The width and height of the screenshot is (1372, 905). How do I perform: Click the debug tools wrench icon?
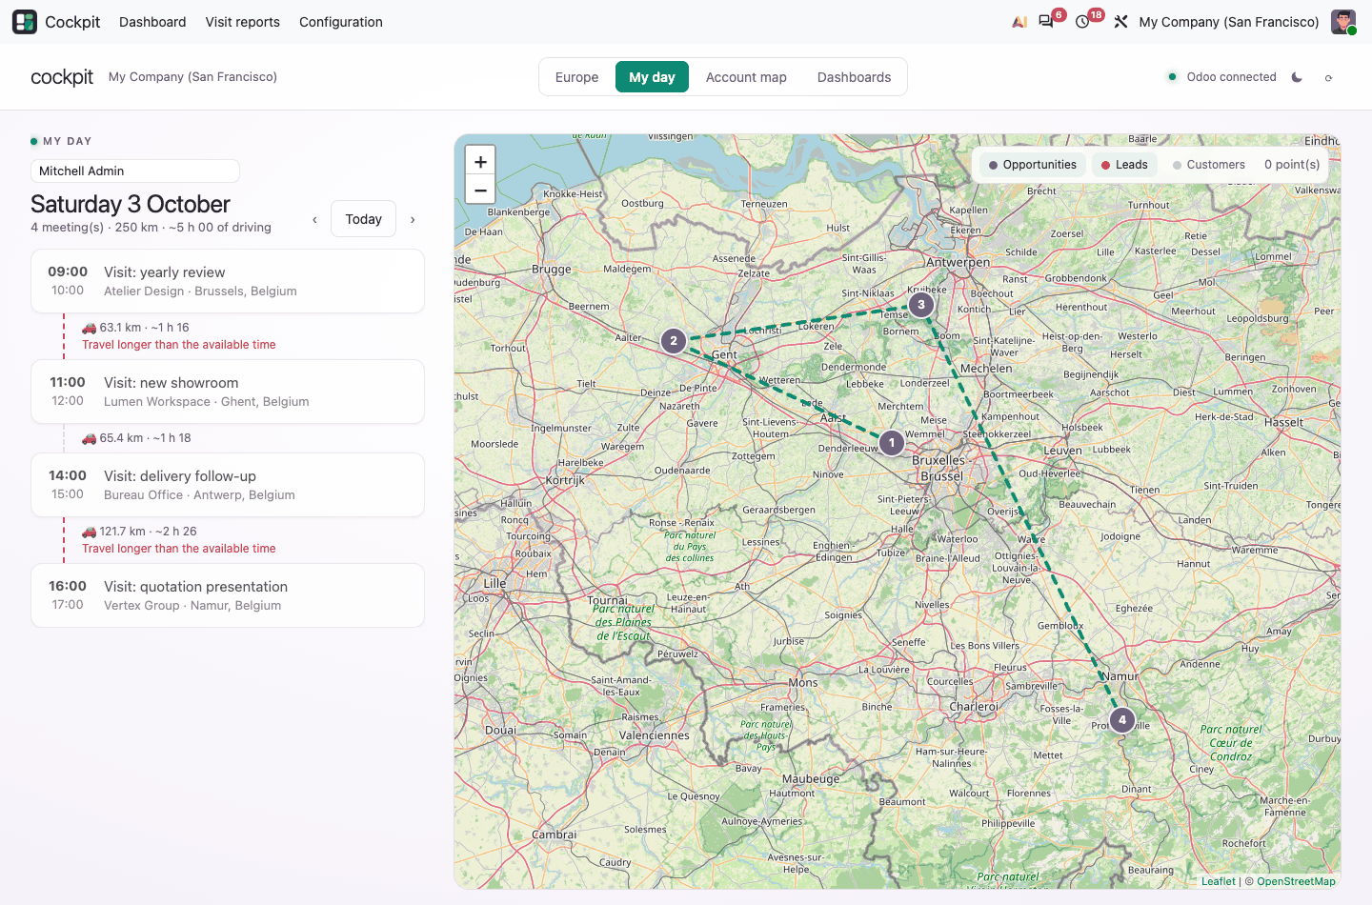tap(1120, 22)
